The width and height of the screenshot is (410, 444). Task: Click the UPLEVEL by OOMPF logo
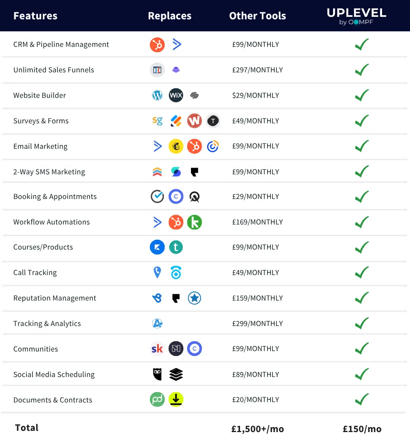356,16
